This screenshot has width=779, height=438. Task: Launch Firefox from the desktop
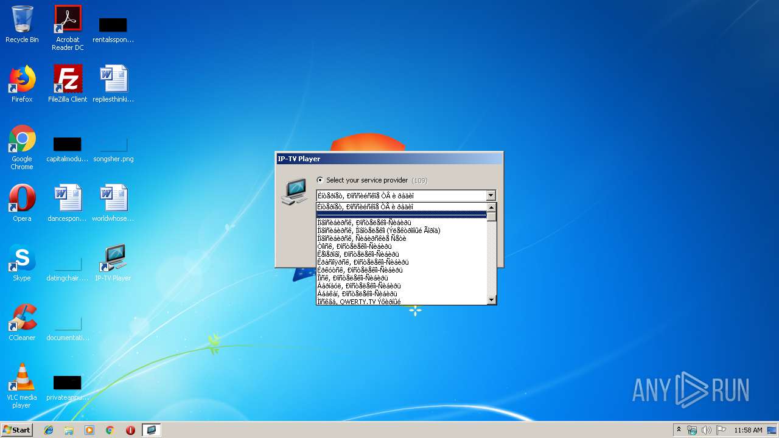[22, 84]
